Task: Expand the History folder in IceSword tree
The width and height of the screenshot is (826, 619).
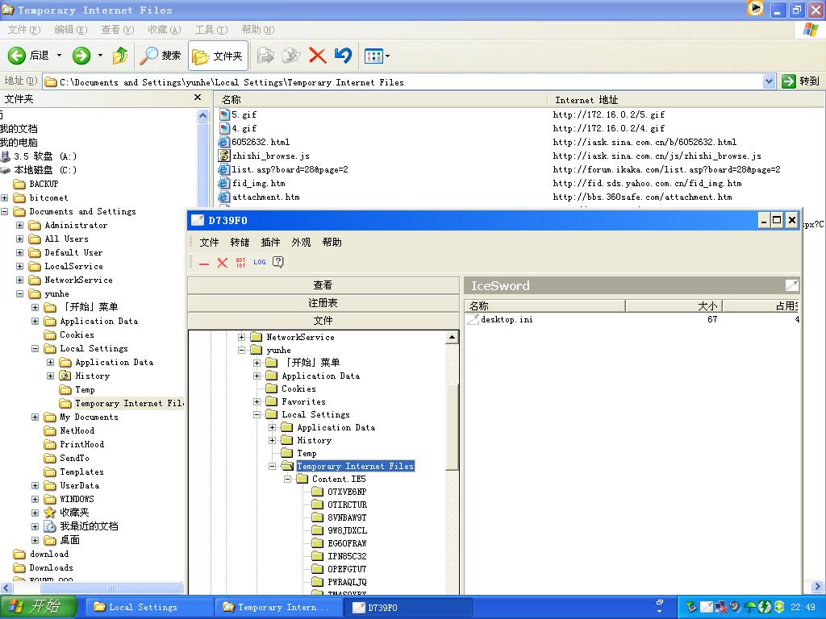Action: coord(273,440)
